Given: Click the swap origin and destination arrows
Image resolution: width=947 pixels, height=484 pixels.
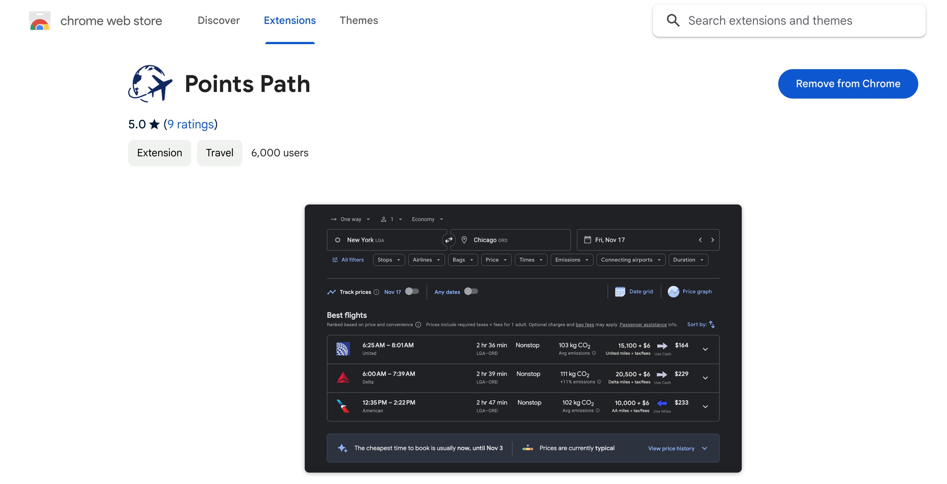Looking at the screenshot, I should [448, 240].
